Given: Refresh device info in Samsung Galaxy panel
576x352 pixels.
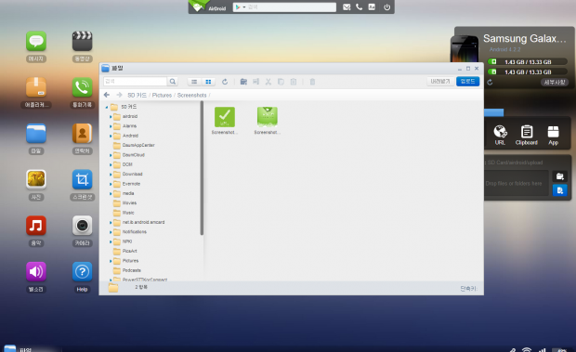Looking at the screenshot, I should tap(490, 83).
